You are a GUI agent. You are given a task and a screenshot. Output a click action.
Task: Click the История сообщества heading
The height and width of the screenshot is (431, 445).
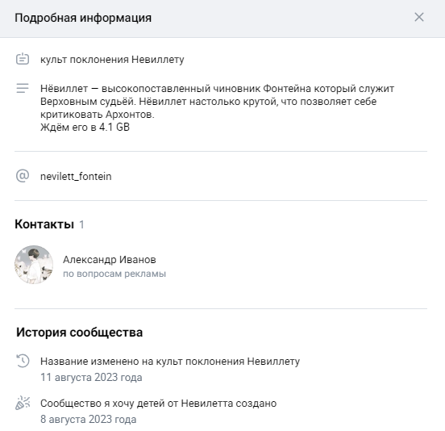pos(79,333)
